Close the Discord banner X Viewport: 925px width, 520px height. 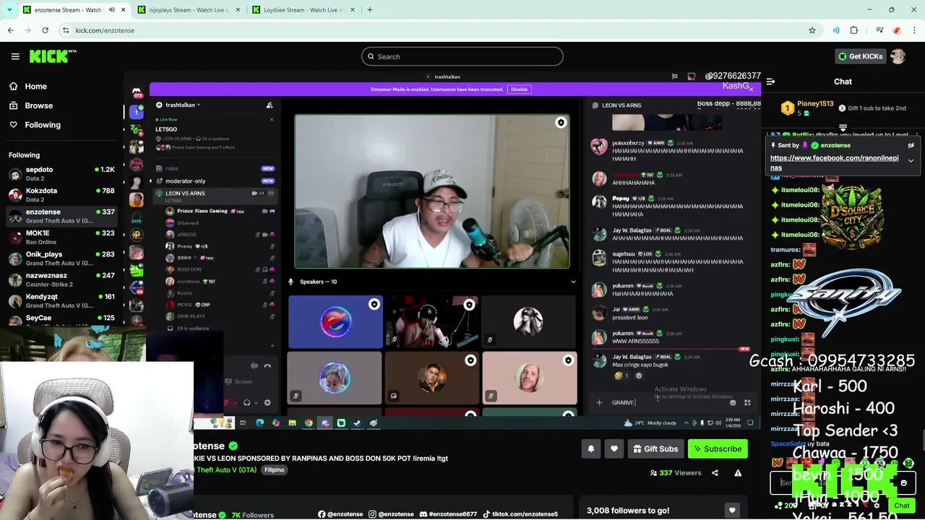click(751, 90)
